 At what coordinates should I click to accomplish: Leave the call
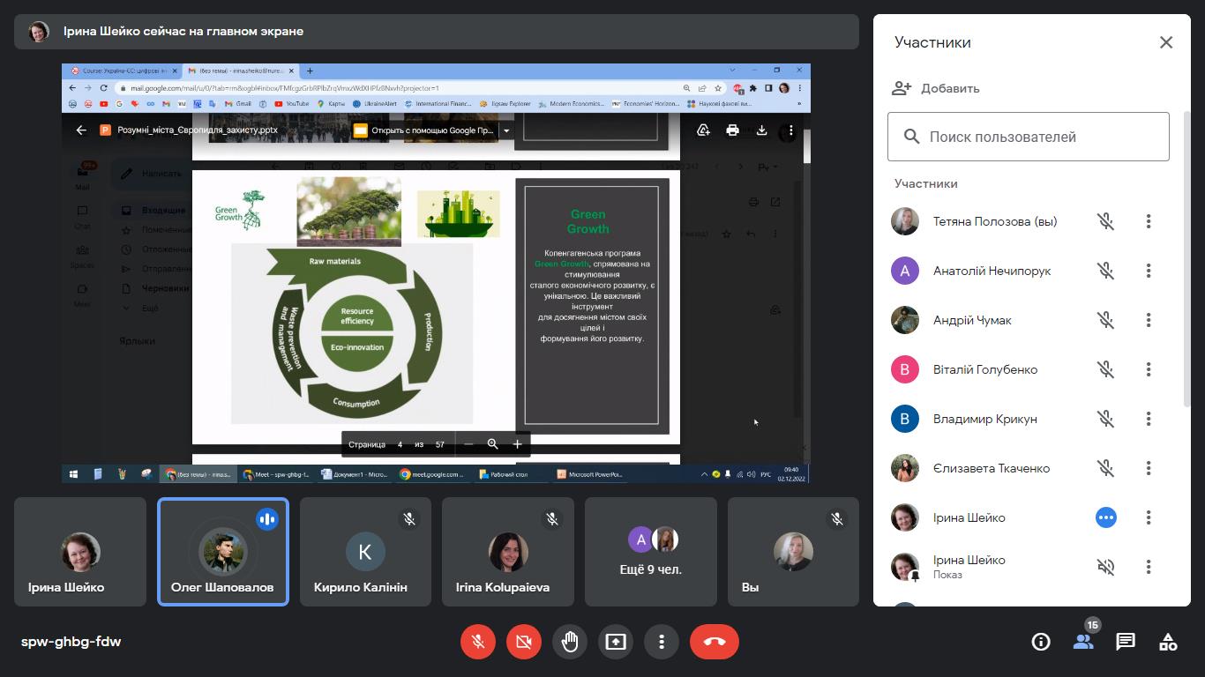click(715, 642)
